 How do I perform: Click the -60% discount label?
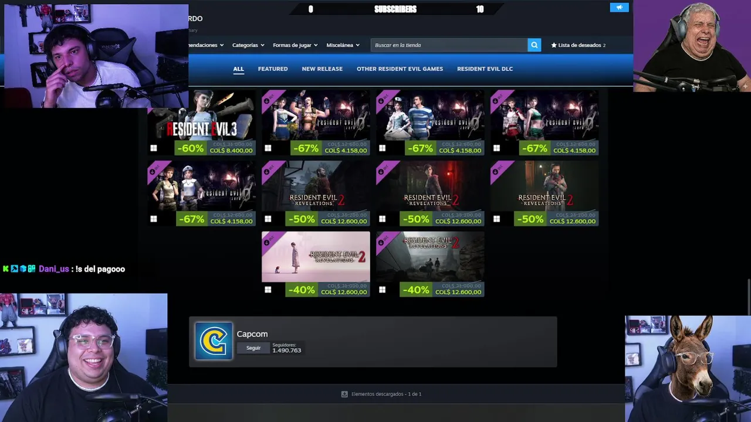coord(191,148)
